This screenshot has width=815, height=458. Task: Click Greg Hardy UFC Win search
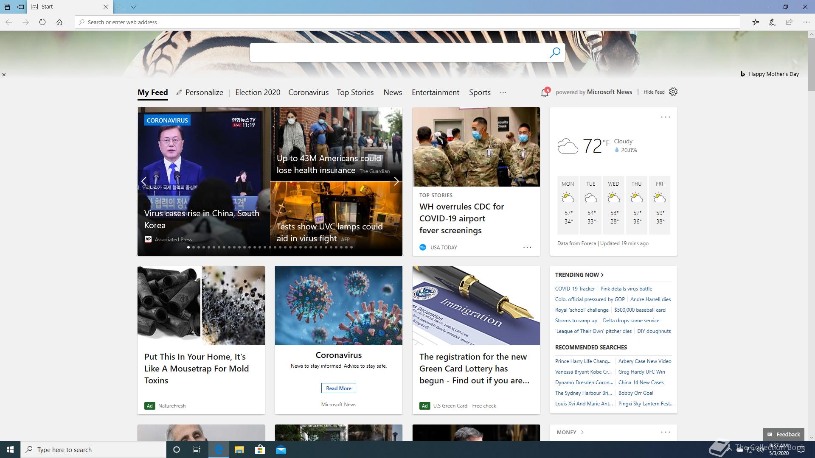[641, 372]
